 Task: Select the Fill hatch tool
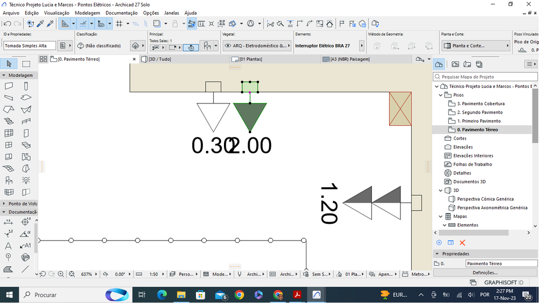tap(8, 269)
